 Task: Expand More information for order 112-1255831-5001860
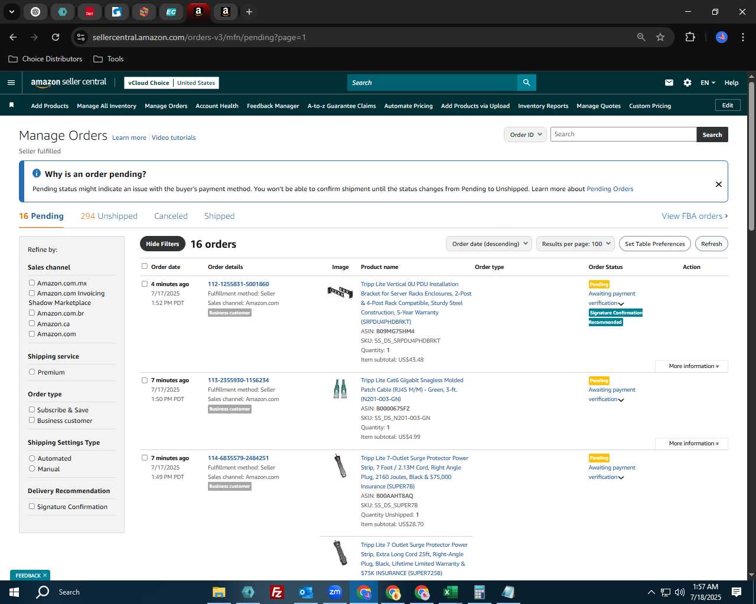point(692,366)
